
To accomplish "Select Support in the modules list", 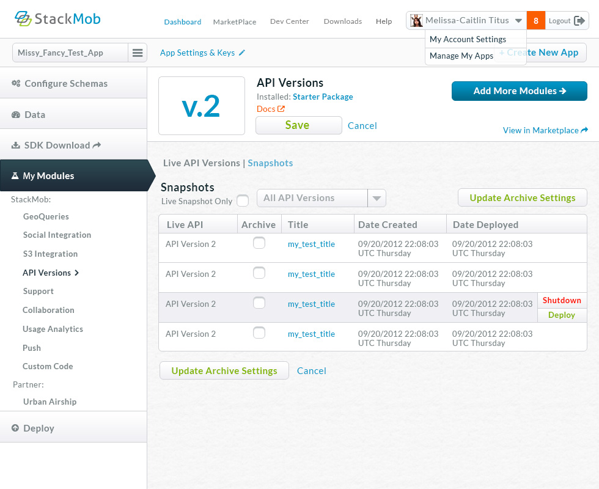I will [38, 291].
